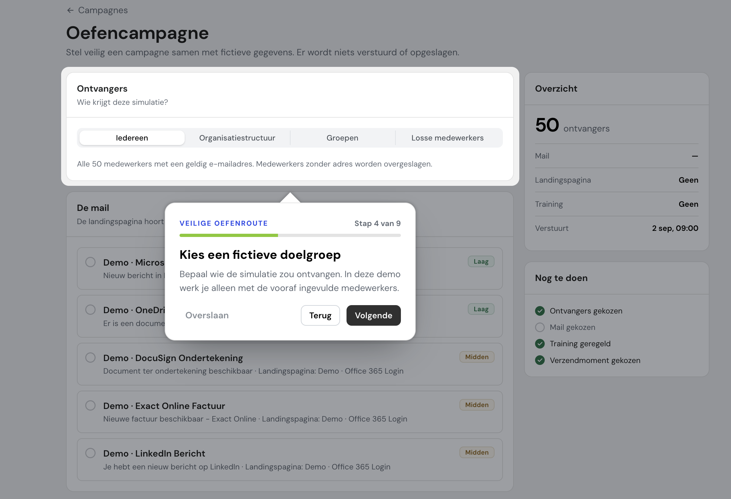Screen dimensions: 731x499
Task: Click the Kies een fictieve doelgroep heading
Action: [260, 255]
